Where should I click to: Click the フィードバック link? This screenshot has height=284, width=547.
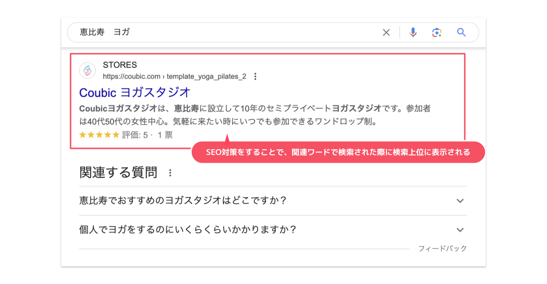tap(442, 249)
